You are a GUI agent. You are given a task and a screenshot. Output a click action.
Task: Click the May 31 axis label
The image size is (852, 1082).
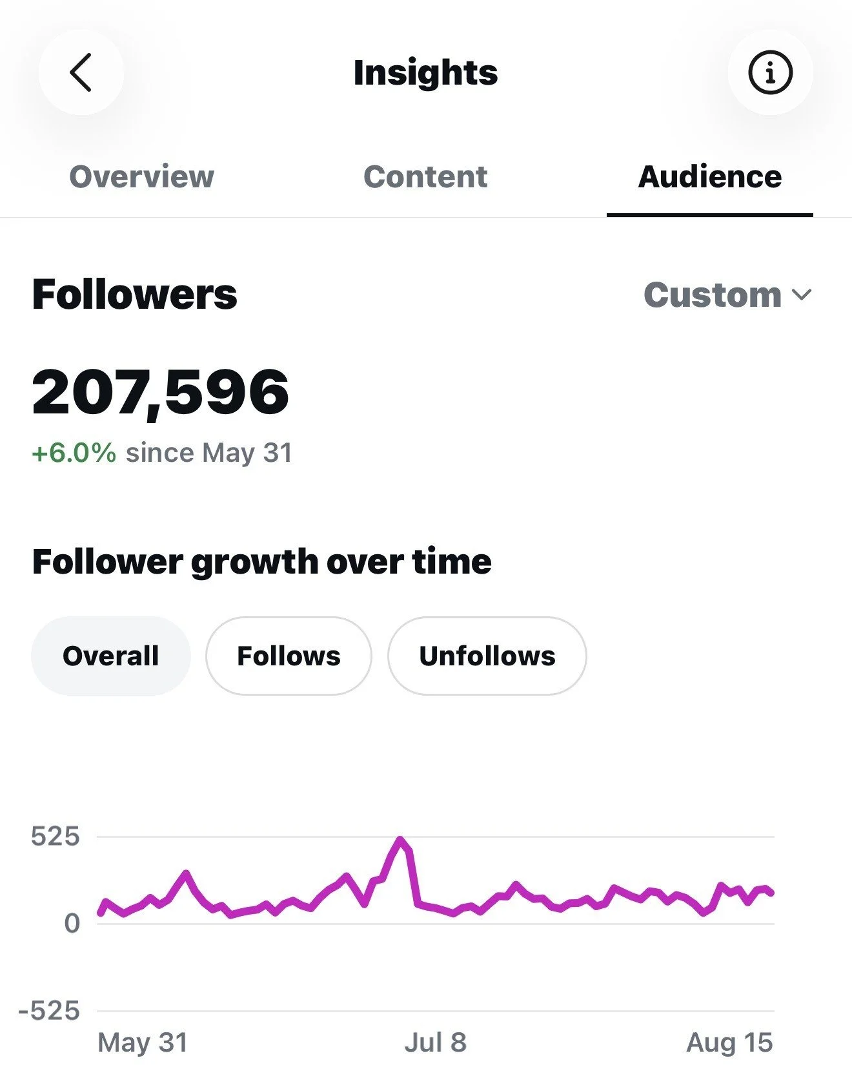tap(143, 1042)
